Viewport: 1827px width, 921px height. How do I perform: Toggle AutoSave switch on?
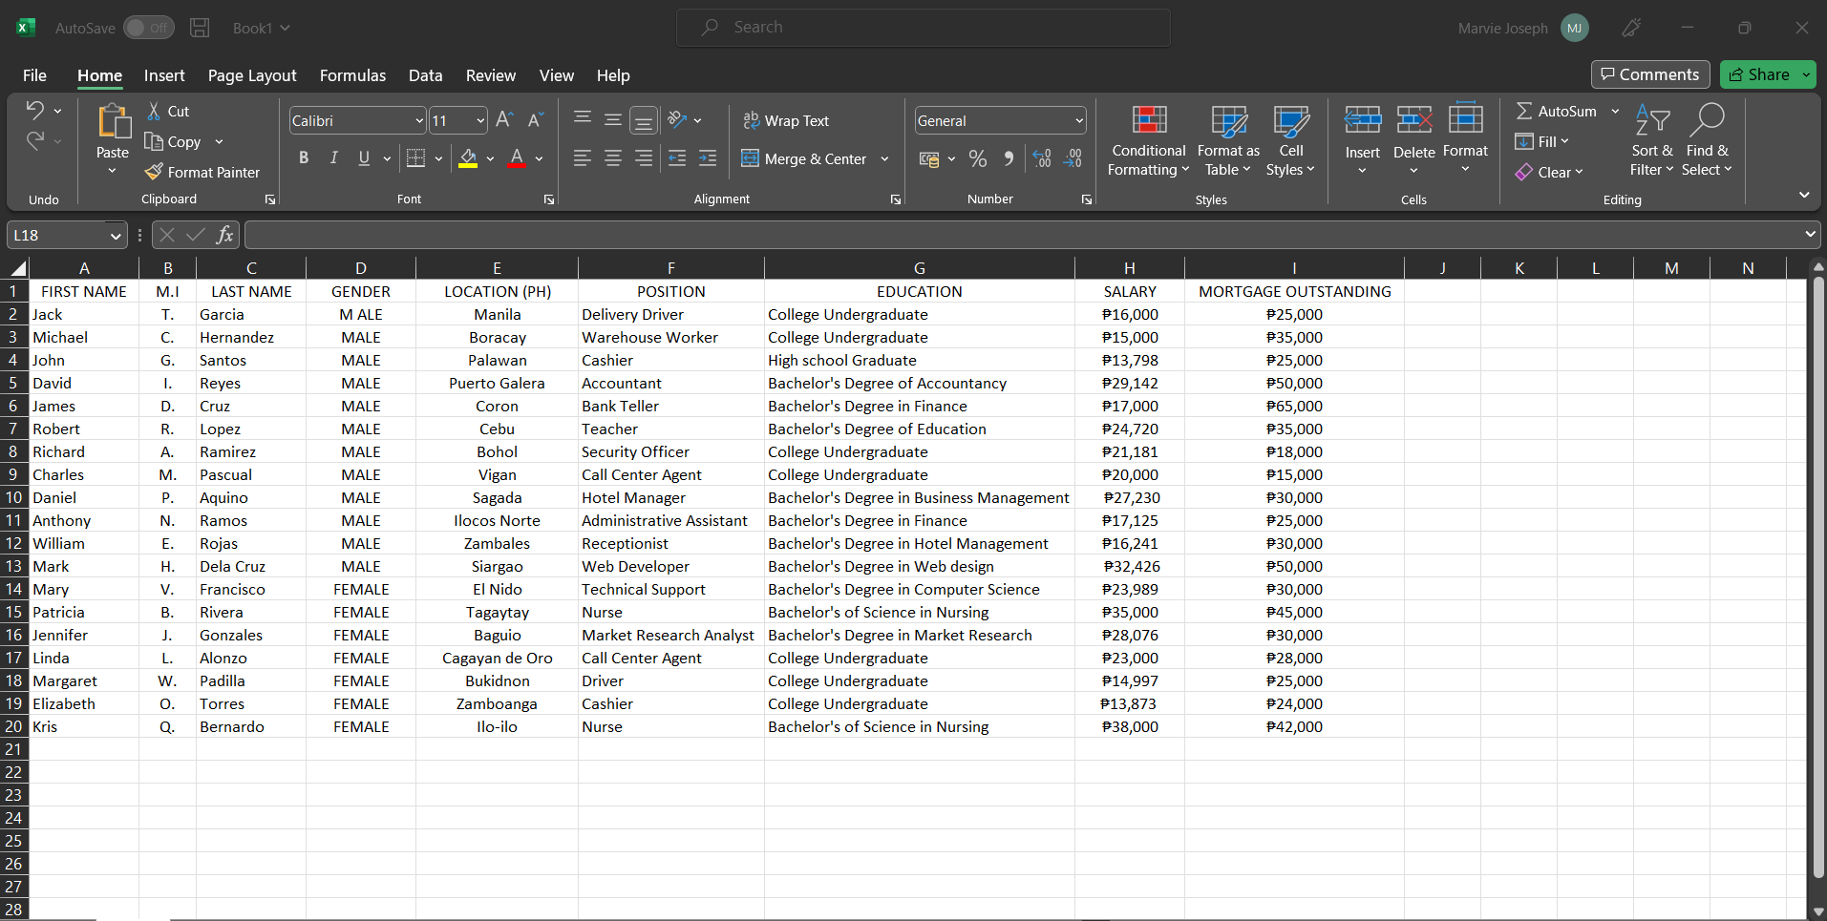148,28
